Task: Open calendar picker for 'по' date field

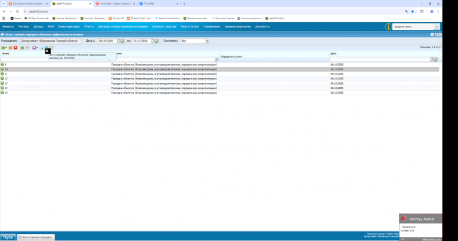Action: [x=153, y=41]
